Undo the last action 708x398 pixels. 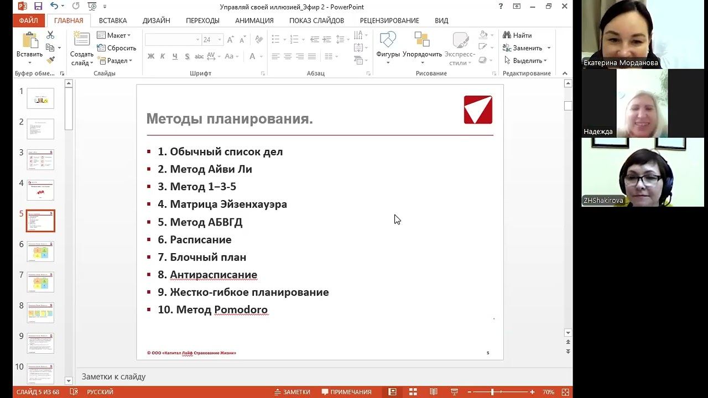pos(54,7)
